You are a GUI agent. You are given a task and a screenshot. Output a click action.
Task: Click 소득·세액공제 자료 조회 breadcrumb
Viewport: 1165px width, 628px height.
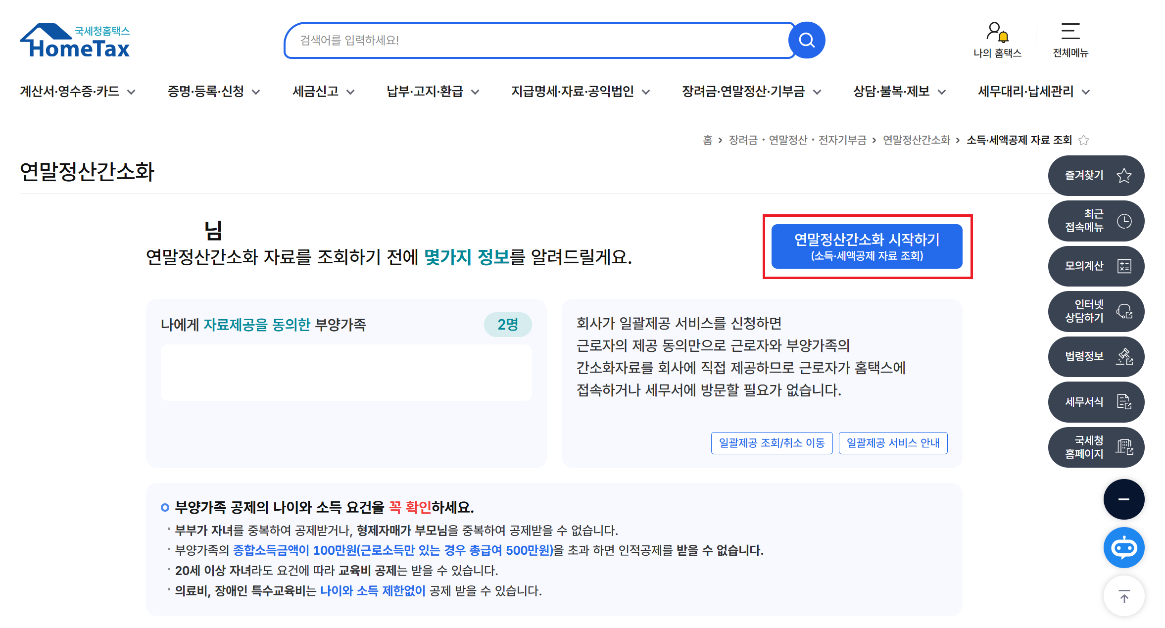click(1019, 140)
